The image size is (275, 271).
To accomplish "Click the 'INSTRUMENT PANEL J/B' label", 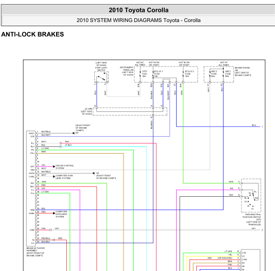I will pyautogui.click(x=126, y=68).
